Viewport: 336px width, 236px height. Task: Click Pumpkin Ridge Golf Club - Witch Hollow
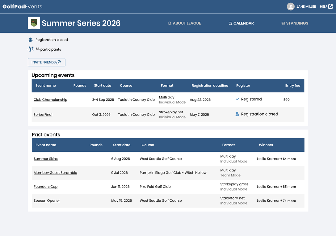point(173,173)
